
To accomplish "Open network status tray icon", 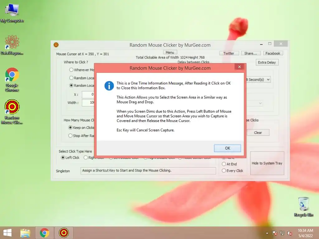I will 282,233.
